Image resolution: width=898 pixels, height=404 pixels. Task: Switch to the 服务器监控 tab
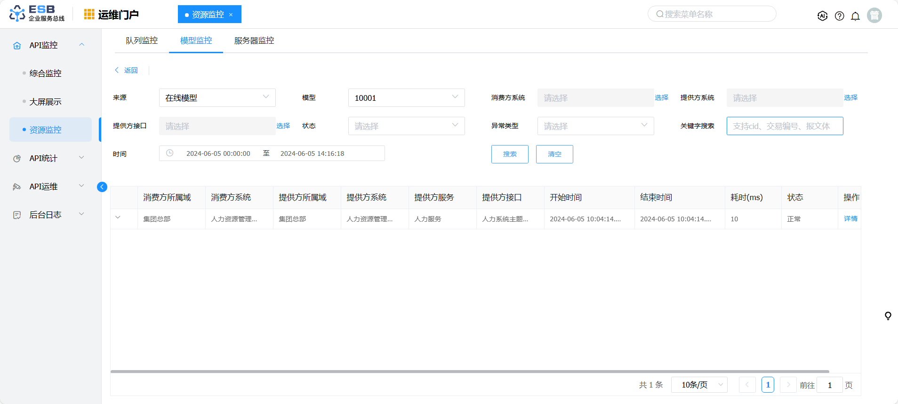coord(254,40)
